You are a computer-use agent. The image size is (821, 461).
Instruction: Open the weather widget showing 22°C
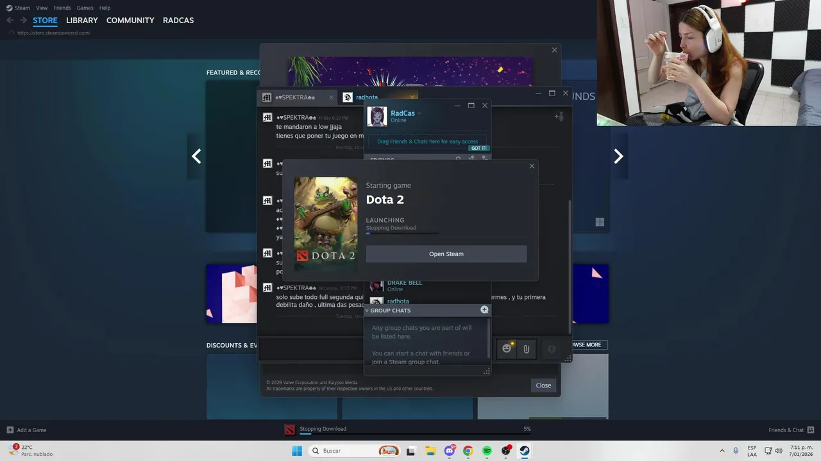tap(30, 451)
